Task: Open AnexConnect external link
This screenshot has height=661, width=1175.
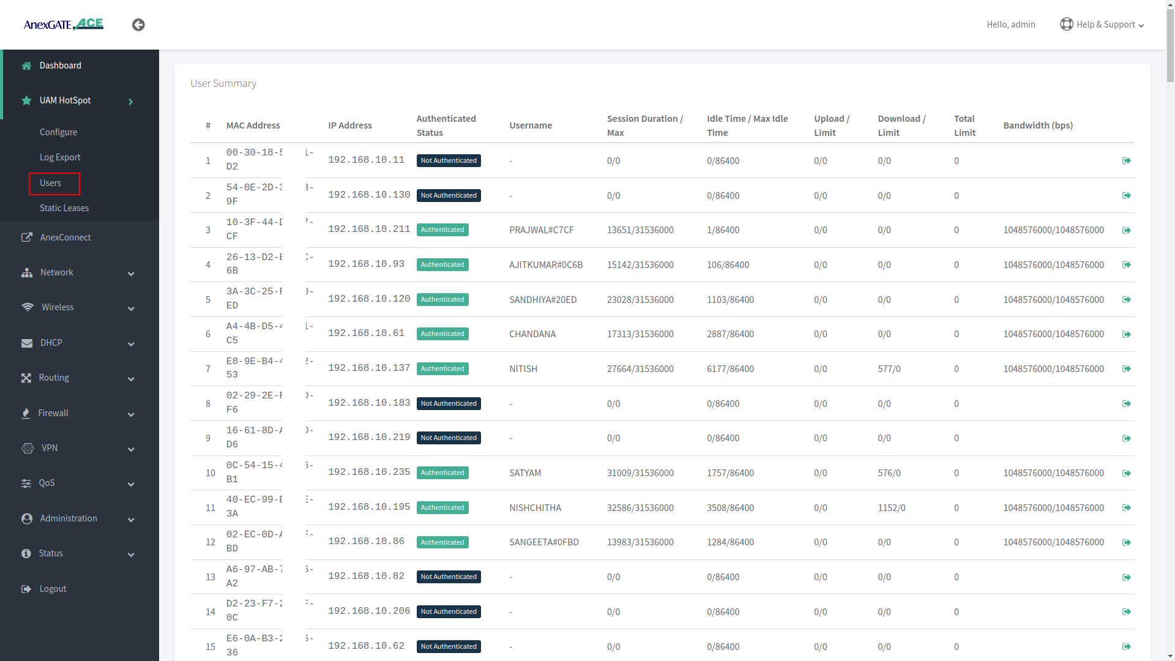Action: click(x=65, y=237)
